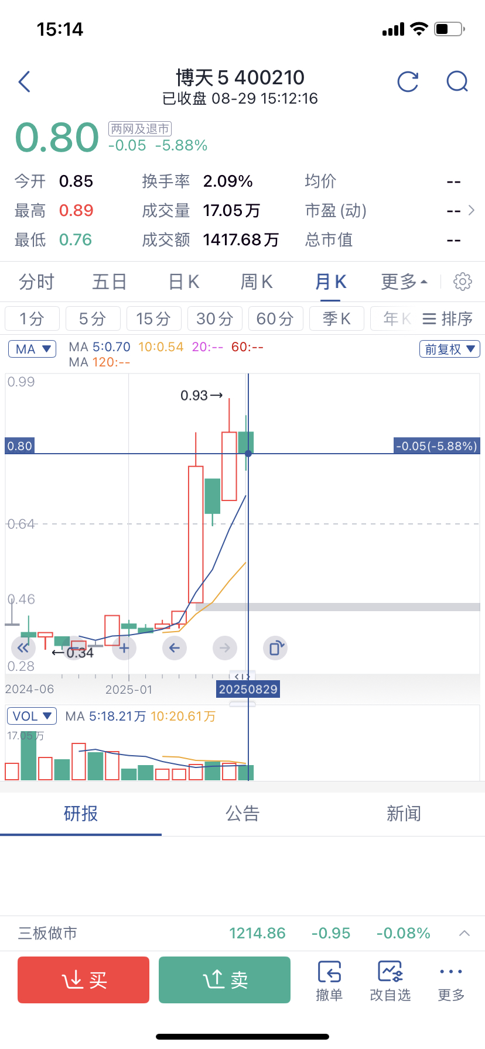Expand 三板做市 index bar chevron
The height and width of the screenshot is (1049, 485).
[x=464, y=933]
